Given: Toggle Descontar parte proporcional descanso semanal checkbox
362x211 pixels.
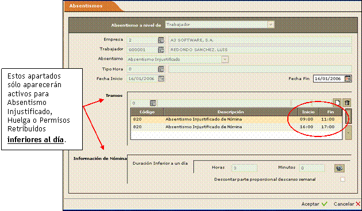Looking at the screenshot, I should [x=343, y=179].
